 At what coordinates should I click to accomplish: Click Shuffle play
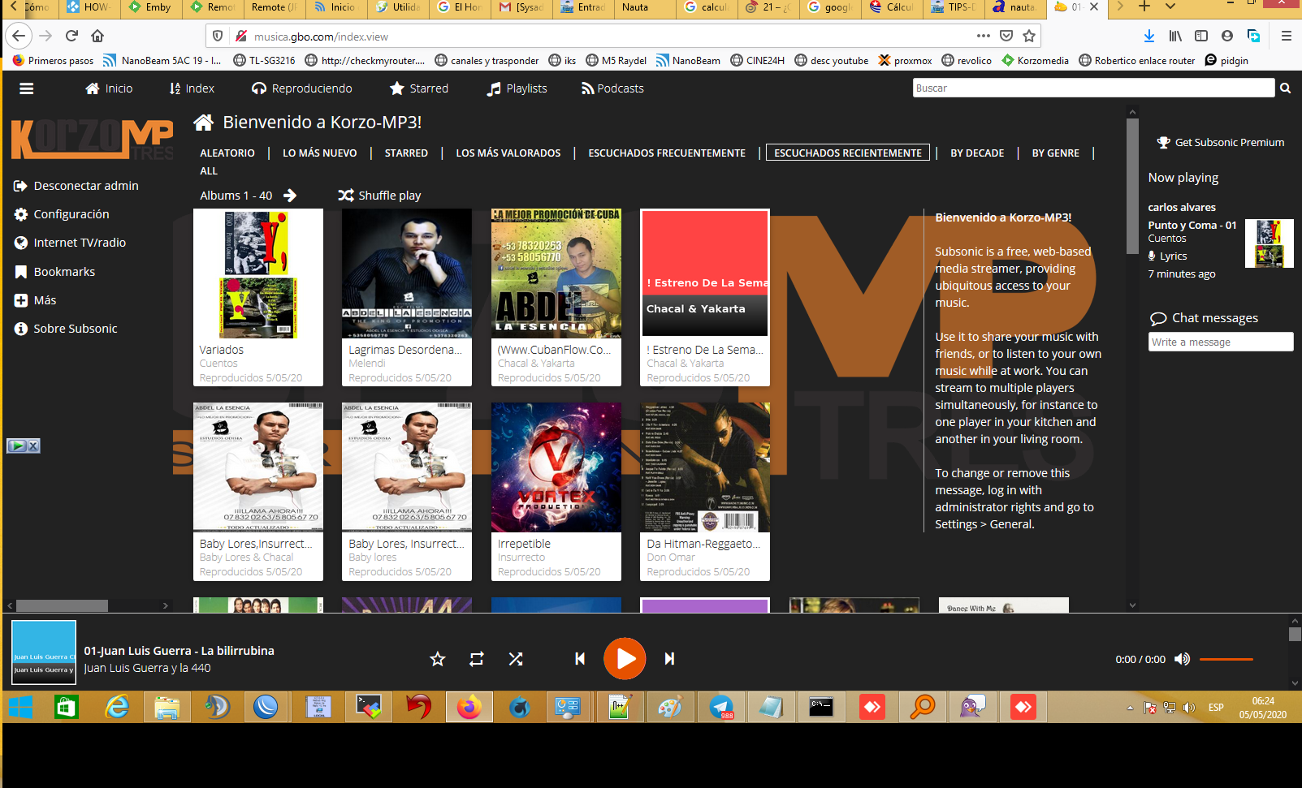click(379, 196)
